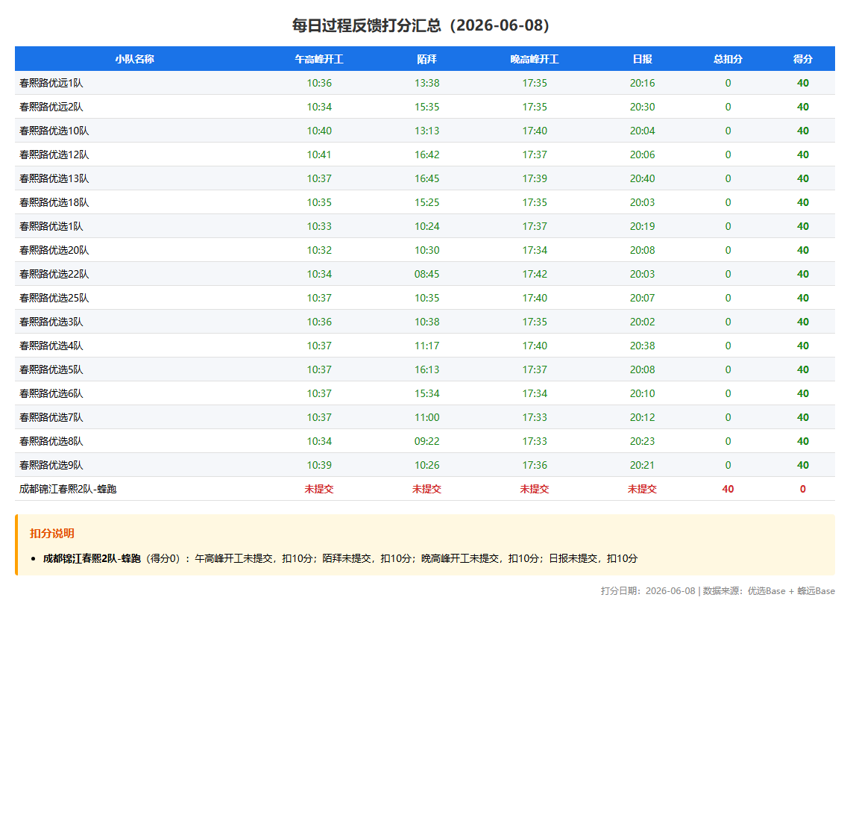This screenshot has width=850, height=821.
Task: Click 总扣分 0 in 春熙路优选9队 row
Action: pos(728,465)
